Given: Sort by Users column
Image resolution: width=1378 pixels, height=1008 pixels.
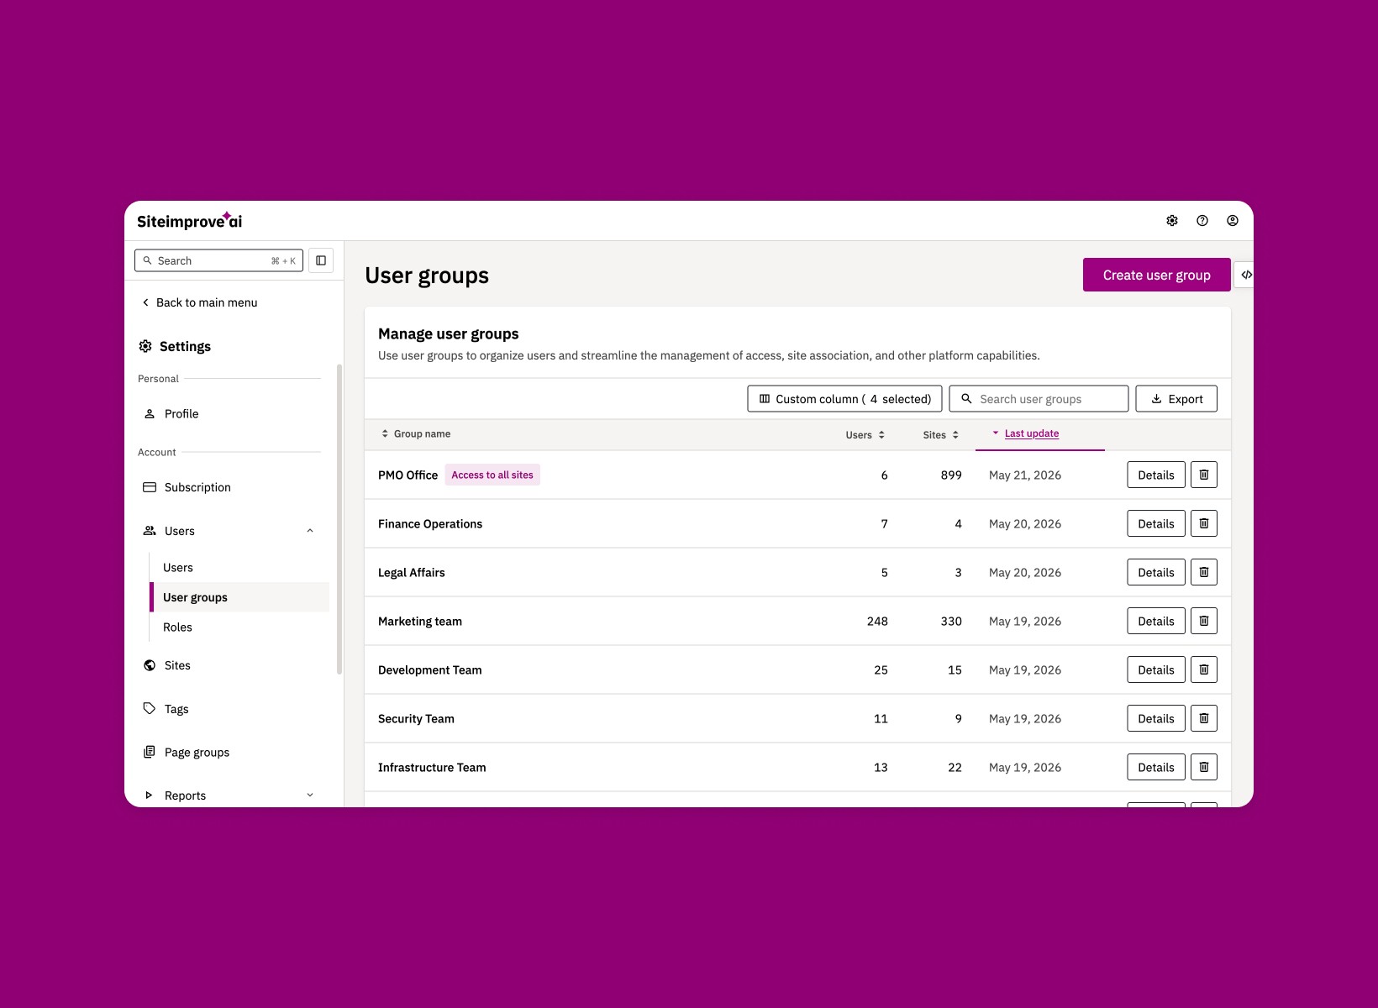Looking at the screenshot, I should tap(865, 434).
